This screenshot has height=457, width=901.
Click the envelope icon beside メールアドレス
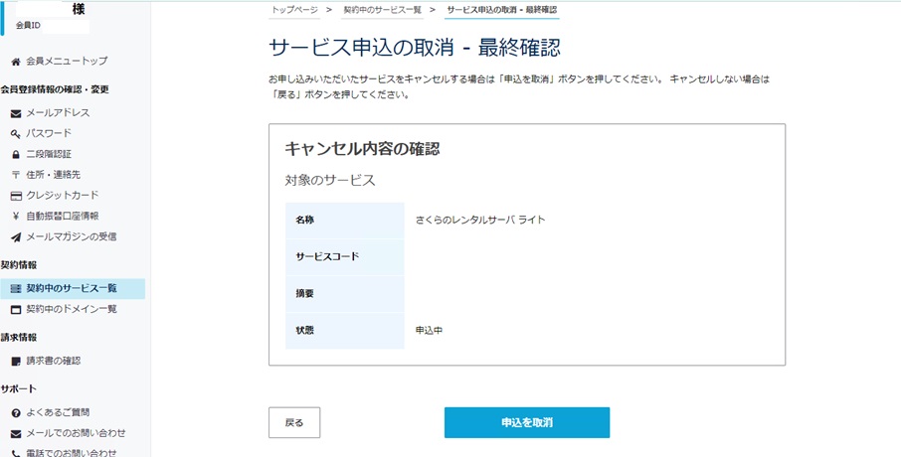(x=16, y=113)
